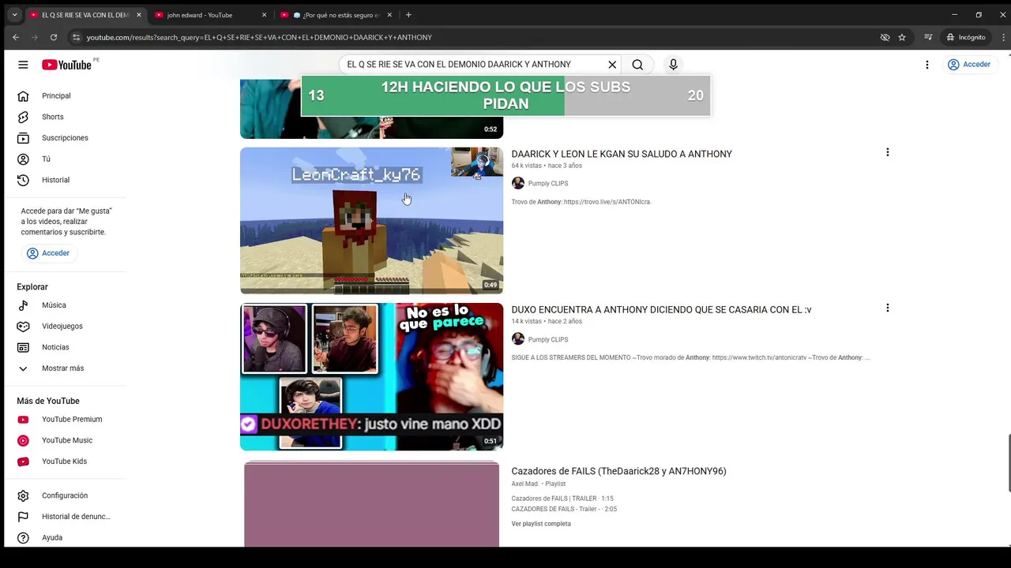Open the YouTube hamburger guide menu

pyautogui.click(x=23, y=65)
